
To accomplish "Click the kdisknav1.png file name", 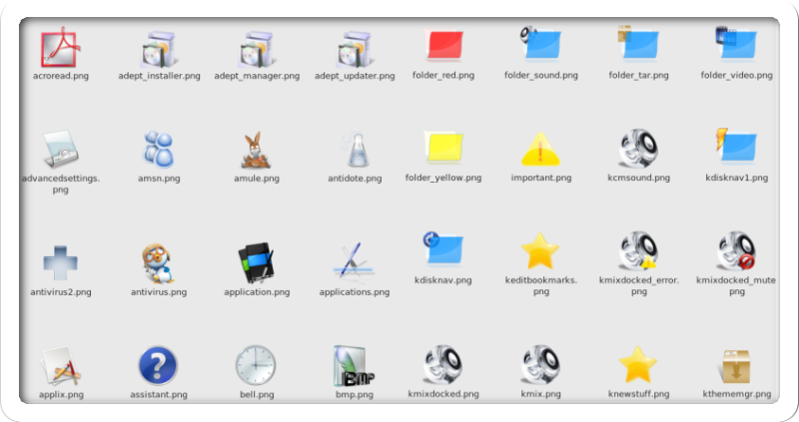I will click(x=736, y=178).
